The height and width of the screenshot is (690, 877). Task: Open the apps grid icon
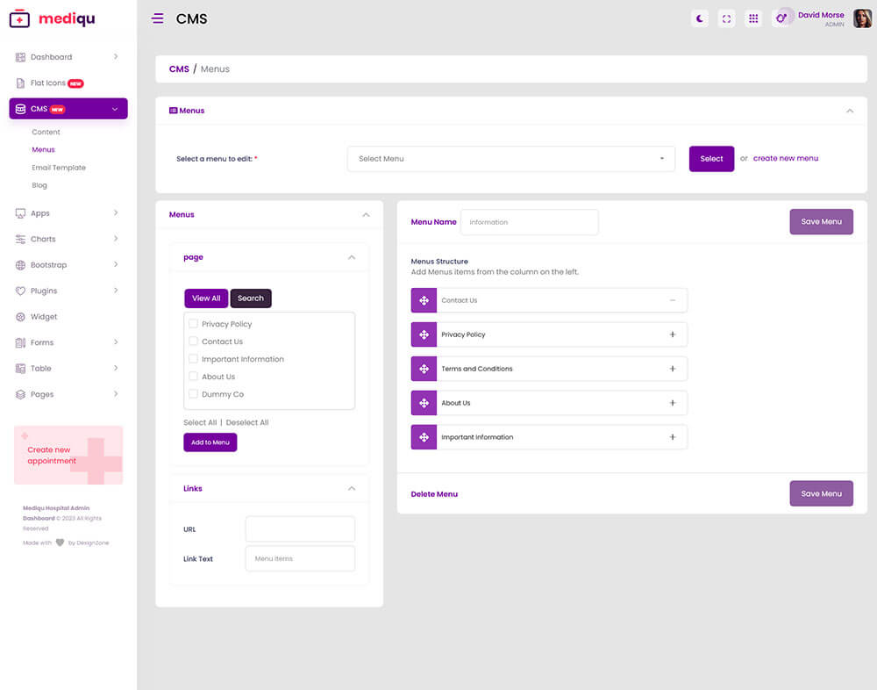point(752,18)
